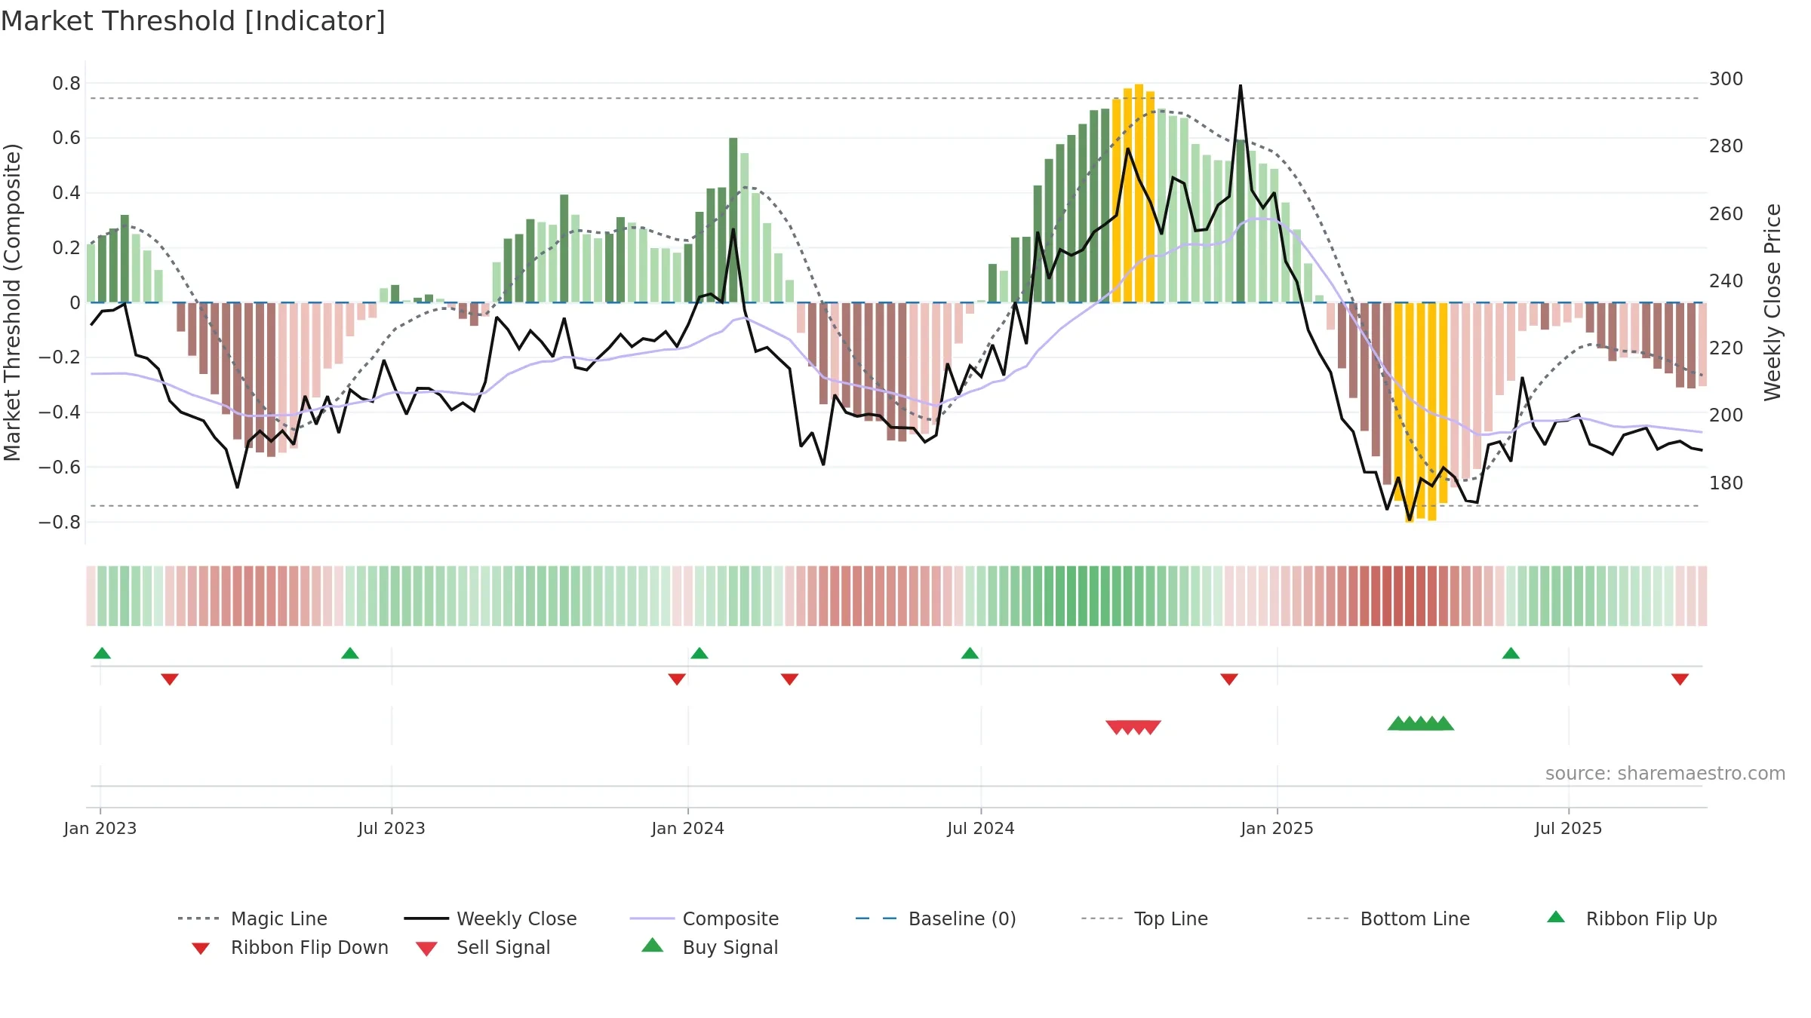This screenshot has height=1018, width=1811.
Task: Toggle the Bottom Line legend entry
Action: click(x=1388, y=918)
